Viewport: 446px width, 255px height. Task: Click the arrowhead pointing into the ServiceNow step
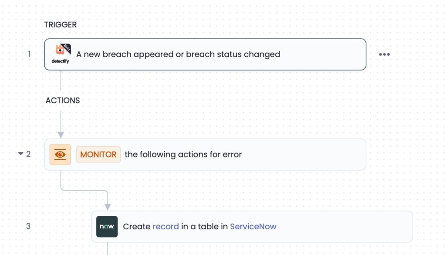(108, 207)
